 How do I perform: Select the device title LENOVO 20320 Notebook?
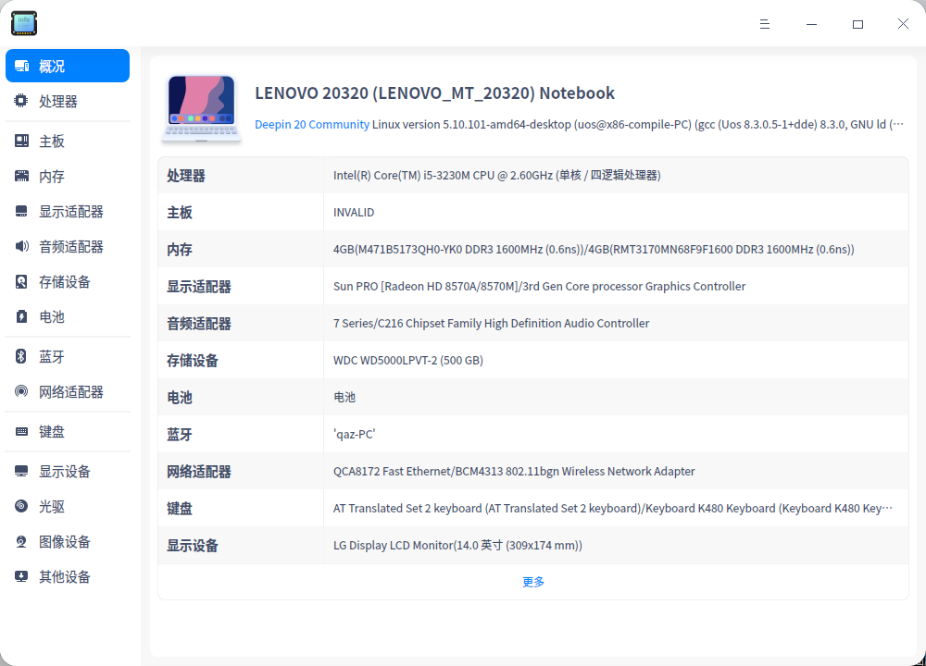pyautogui.click(x=434, y=92)
